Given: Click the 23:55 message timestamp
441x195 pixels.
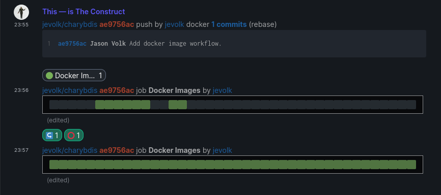Looking at the screenshot, I should 21,25.
